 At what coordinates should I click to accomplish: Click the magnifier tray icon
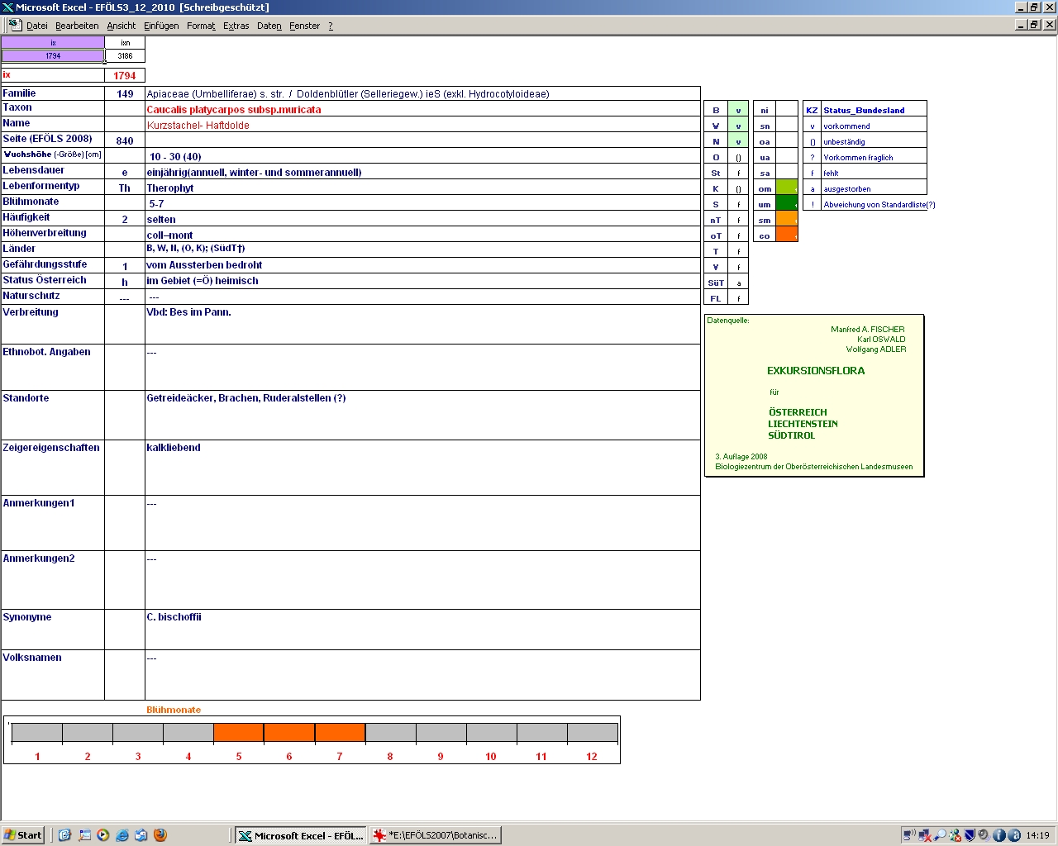(x=940, y=835)
